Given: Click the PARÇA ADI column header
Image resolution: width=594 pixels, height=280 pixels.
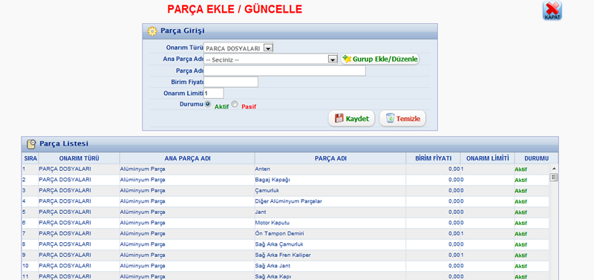Looking at the screenshot, I should pos(330,158).
